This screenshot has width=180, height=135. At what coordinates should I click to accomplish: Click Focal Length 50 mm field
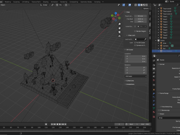(140, 16)
